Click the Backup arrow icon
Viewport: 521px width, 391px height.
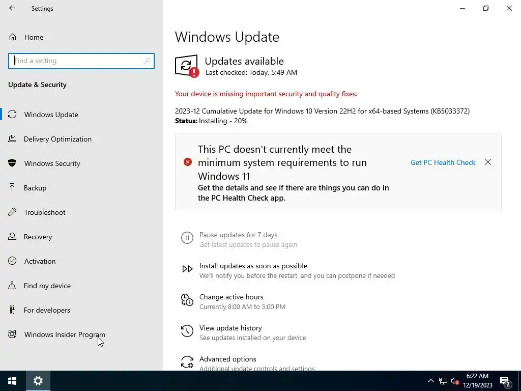[x=12, y=187]
